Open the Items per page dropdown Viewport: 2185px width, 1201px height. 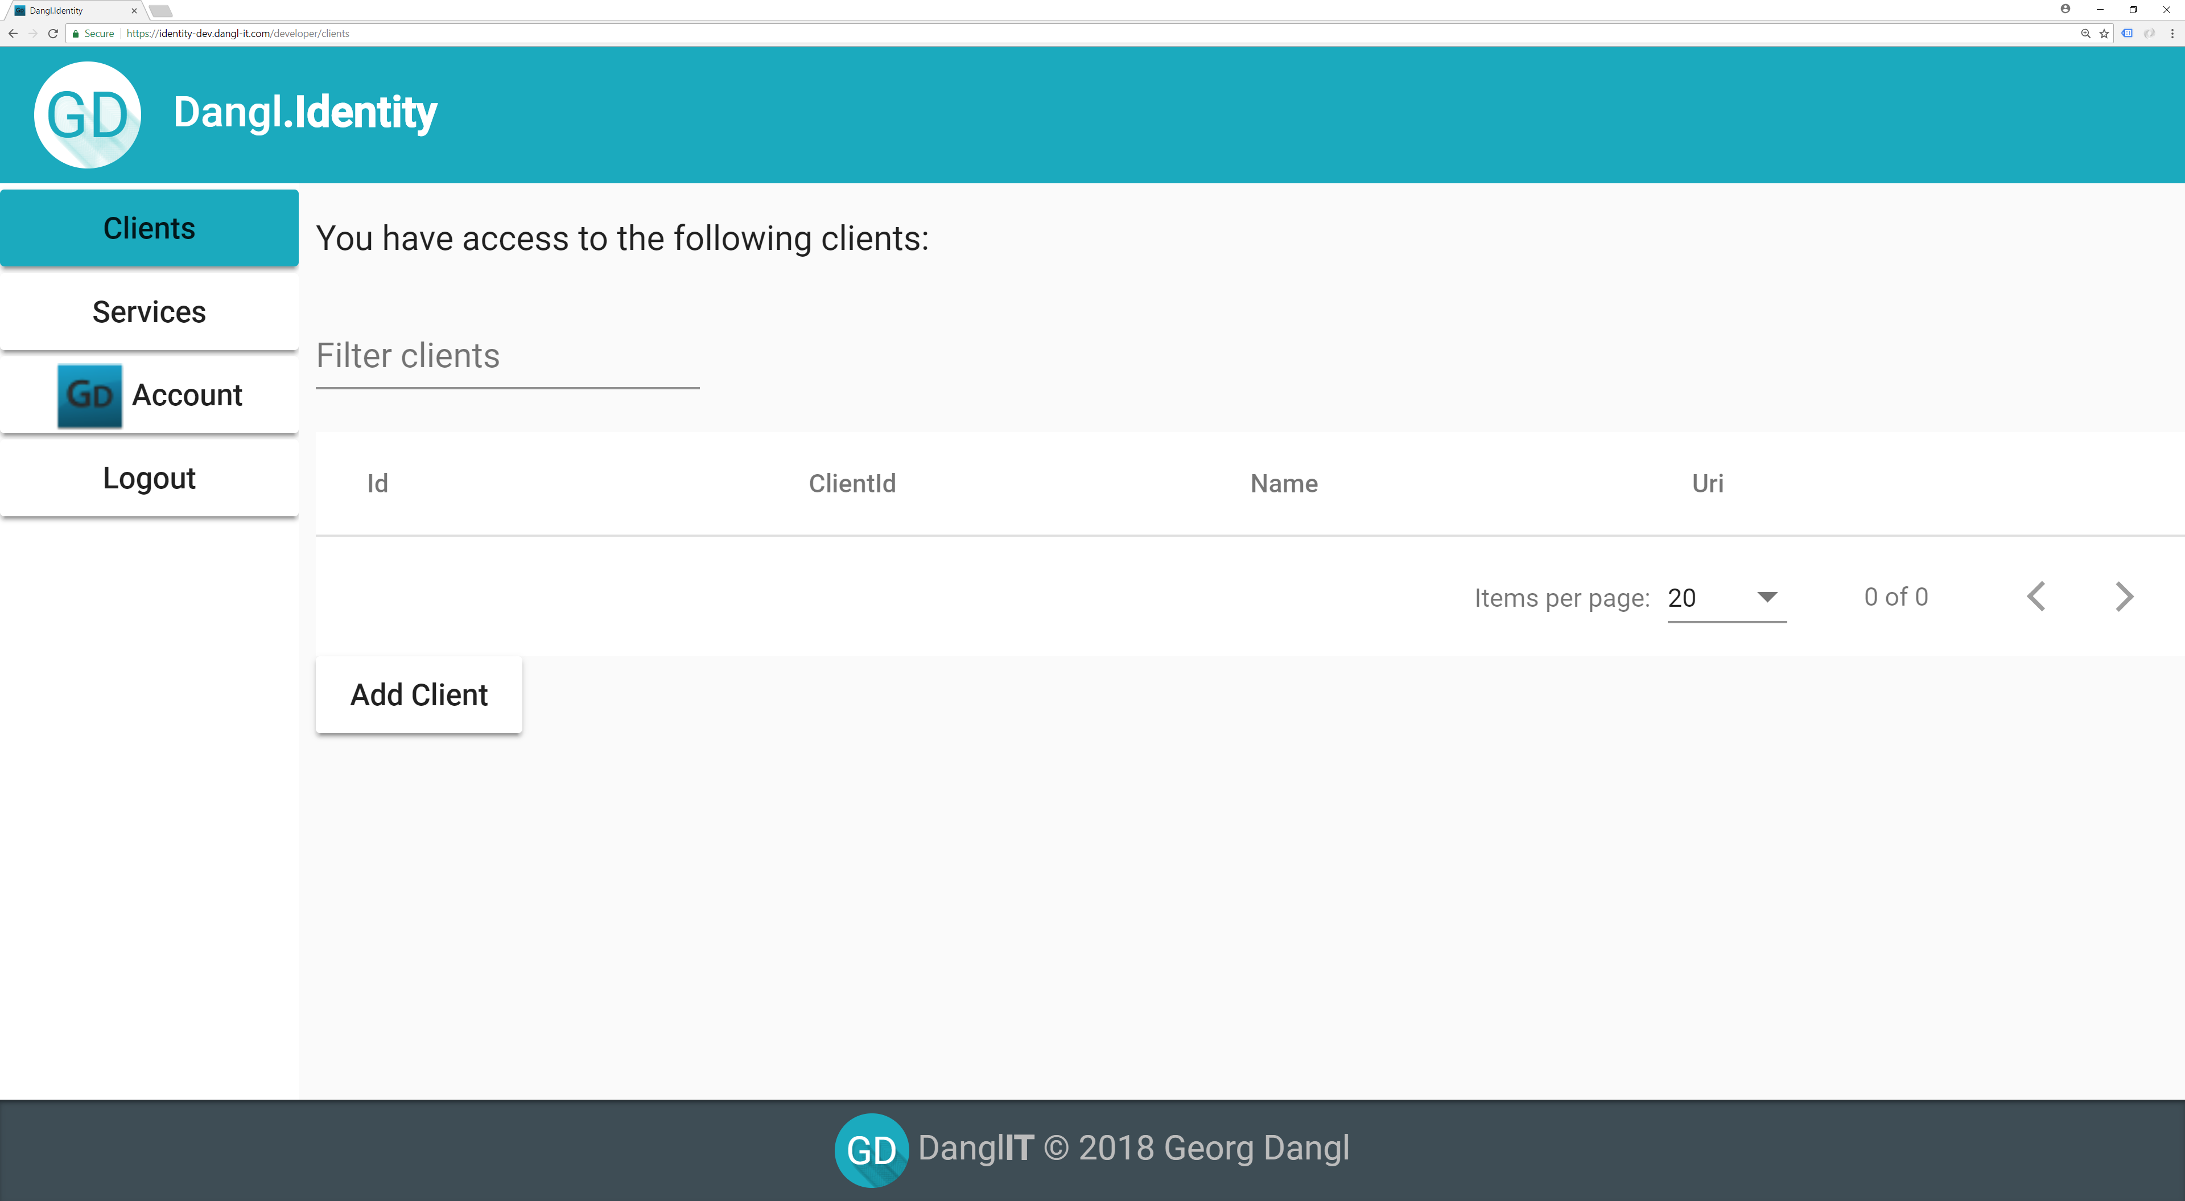(1726, 598)
